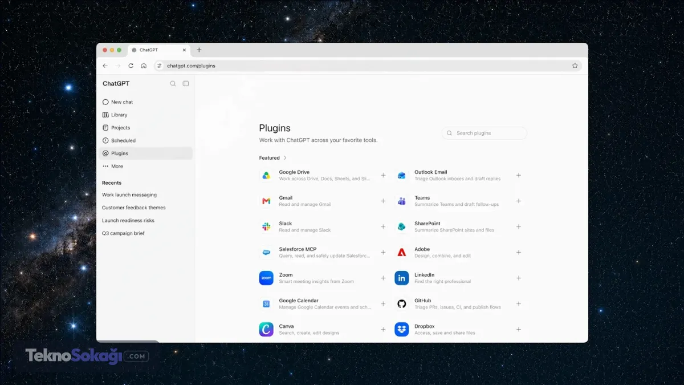Select the Dropbox plugin icon
684x385 pixels.
(x=402, y=329)
